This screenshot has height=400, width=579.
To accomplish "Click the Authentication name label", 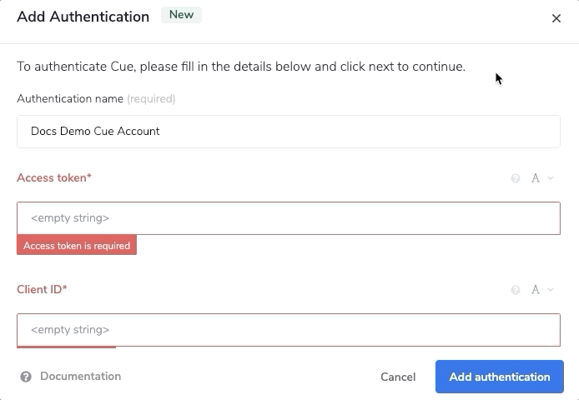I will click(68, 99).
